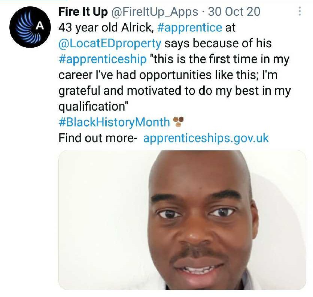Click the 'says because of his' text
This screenshot has width=313, height=297.
[x=218, y=43]
